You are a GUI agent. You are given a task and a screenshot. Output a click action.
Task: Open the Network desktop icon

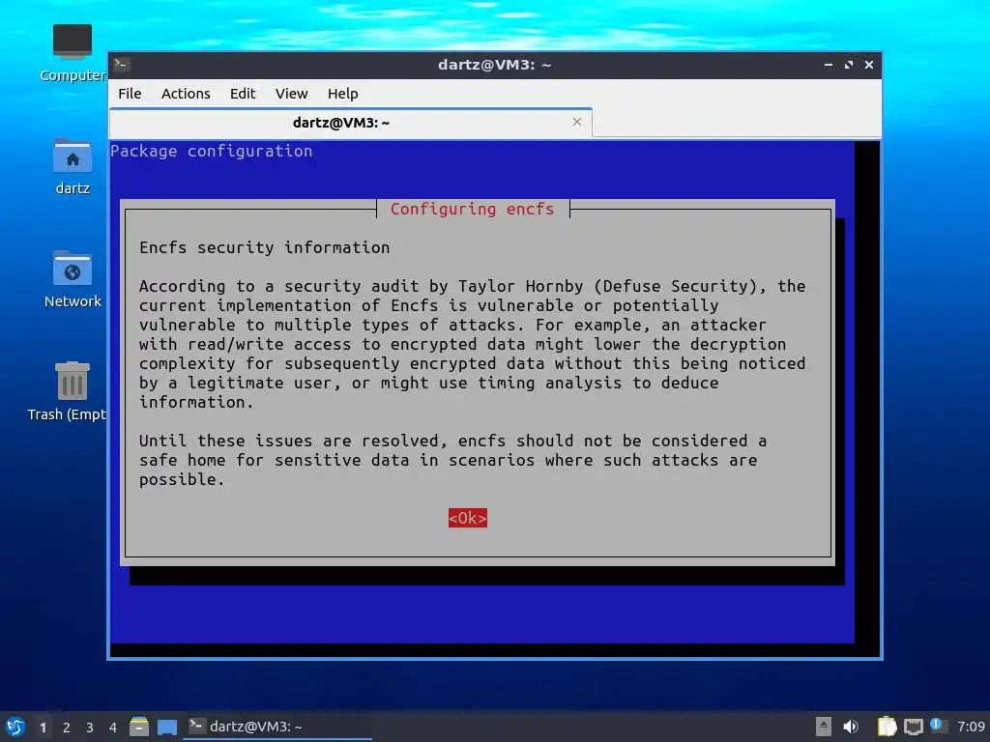[x=73, y=279]
